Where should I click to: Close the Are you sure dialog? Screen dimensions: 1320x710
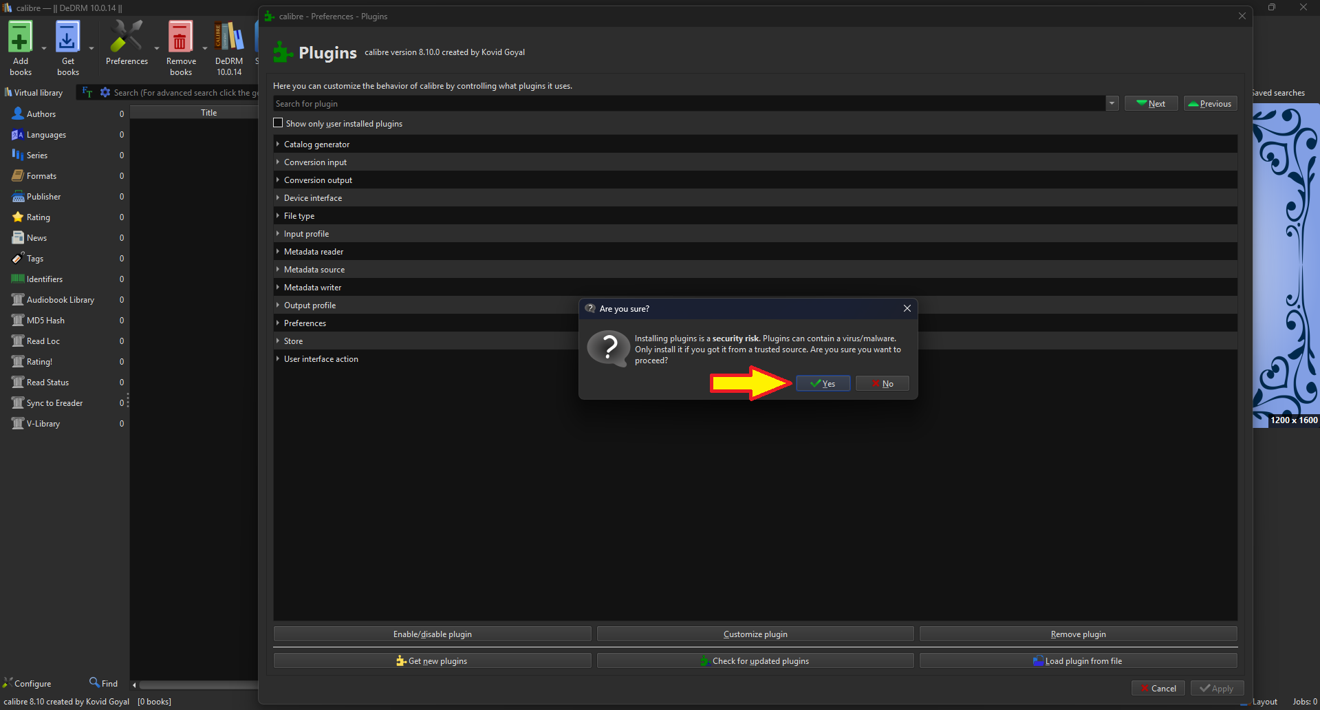907,308
